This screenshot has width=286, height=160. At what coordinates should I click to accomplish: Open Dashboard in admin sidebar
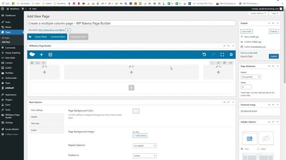(10, 16)
